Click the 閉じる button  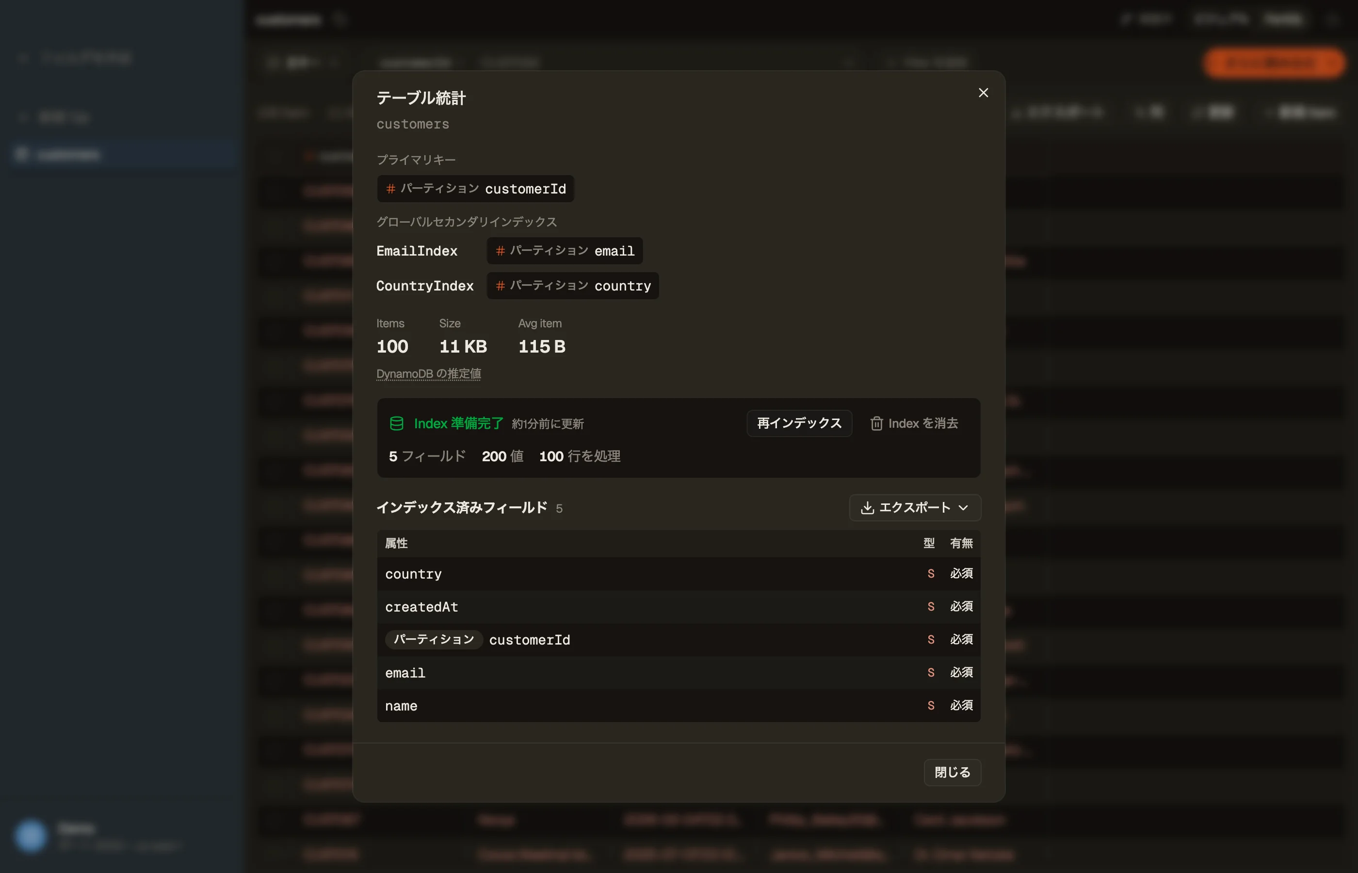pos(952,772)
